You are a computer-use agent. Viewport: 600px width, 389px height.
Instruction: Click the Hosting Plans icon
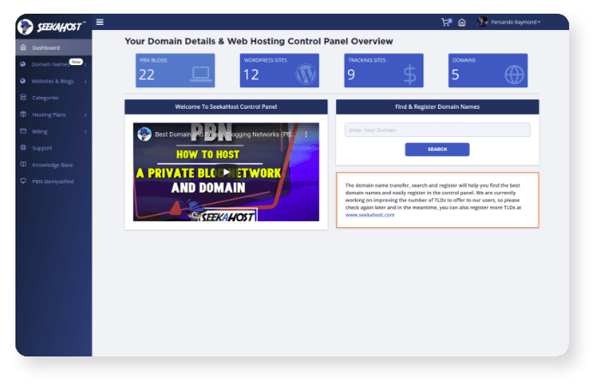click(x=23, y=114)
